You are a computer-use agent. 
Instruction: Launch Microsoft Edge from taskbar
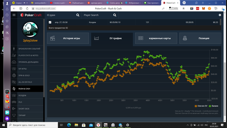(x=69, y=125)
